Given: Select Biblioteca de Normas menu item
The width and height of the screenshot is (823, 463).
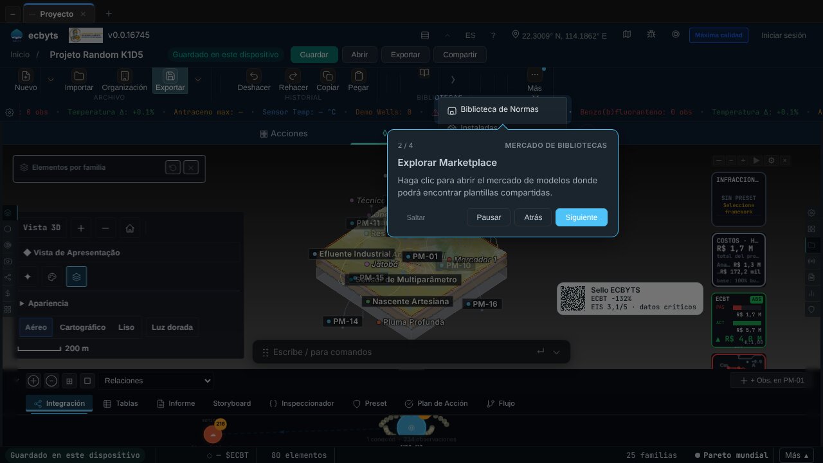Looking at the screenshot, I should (x=503, y=110).
